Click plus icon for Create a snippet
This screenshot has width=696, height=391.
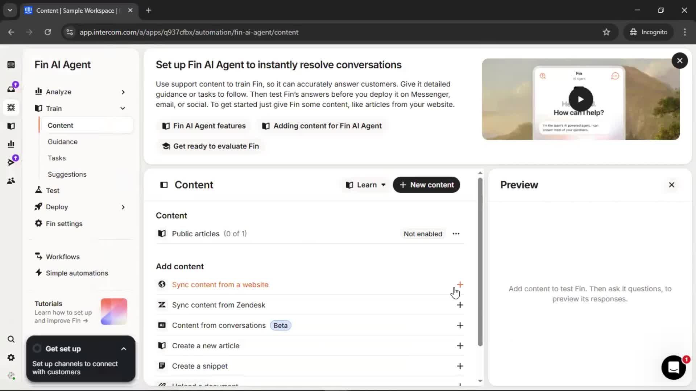(x=460, y=366)
